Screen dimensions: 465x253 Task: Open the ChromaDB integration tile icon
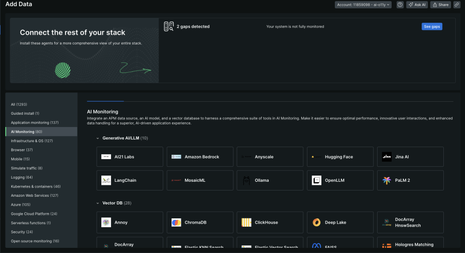coord(176,223)
